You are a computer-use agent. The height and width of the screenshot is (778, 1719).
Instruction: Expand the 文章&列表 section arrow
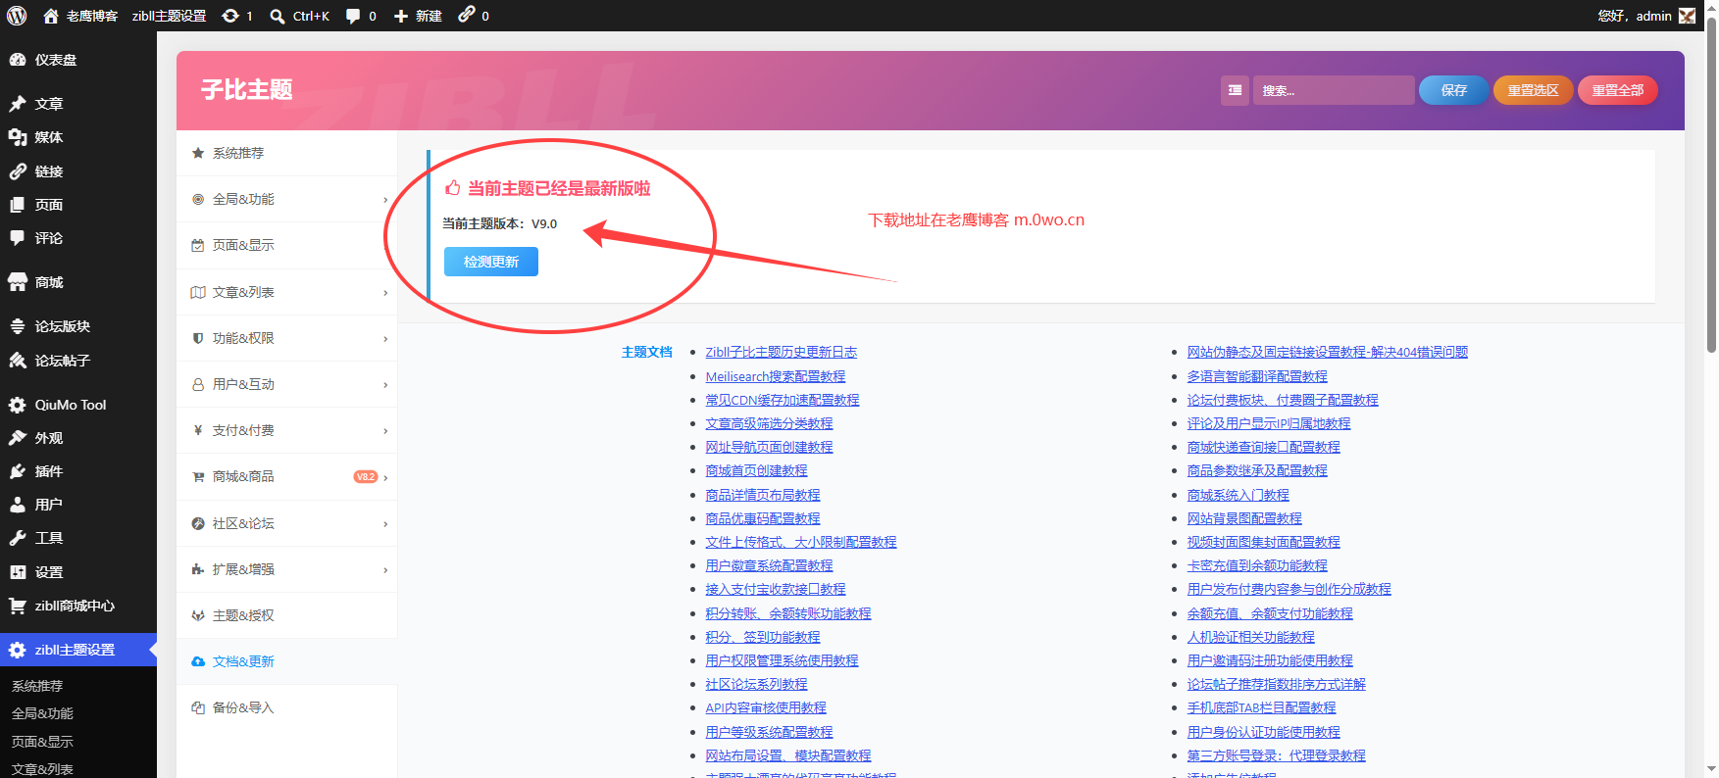tap(385, 293)
